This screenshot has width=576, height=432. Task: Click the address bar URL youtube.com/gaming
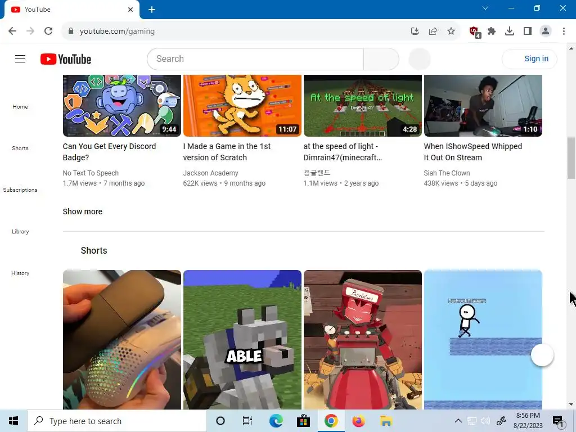pyautogui.click(x=117, y=31)
